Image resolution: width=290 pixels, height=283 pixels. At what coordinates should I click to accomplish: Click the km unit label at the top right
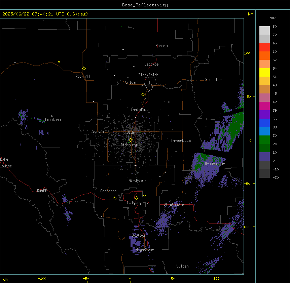[x=251, y=14]
